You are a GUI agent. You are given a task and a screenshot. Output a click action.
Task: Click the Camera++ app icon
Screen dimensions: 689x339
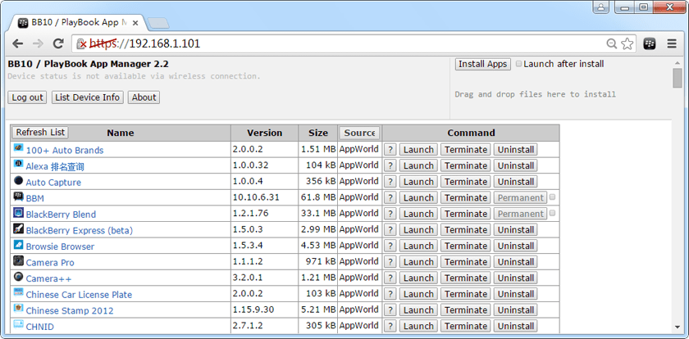tap(18, 276)
